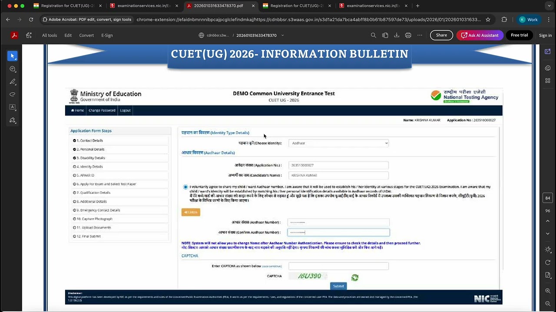This screenshot has height=312, width=556.
Task: Select the voluntary Aadhaar consent radio button
Action: click(185, 187)
